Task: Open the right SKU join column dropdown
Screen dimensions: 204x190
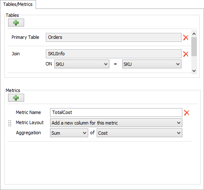Action: point(152,64)
